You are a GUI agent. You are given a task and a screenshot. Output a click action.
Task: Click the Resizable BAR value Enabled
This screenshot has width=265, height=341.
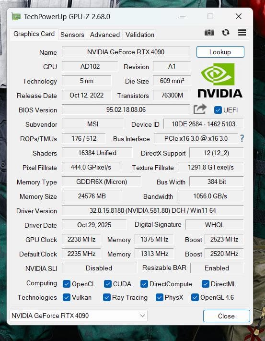coord(217,268)
